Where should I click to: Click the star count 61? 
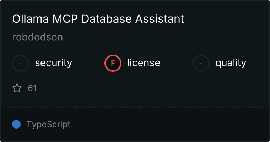tap(32, 88)
